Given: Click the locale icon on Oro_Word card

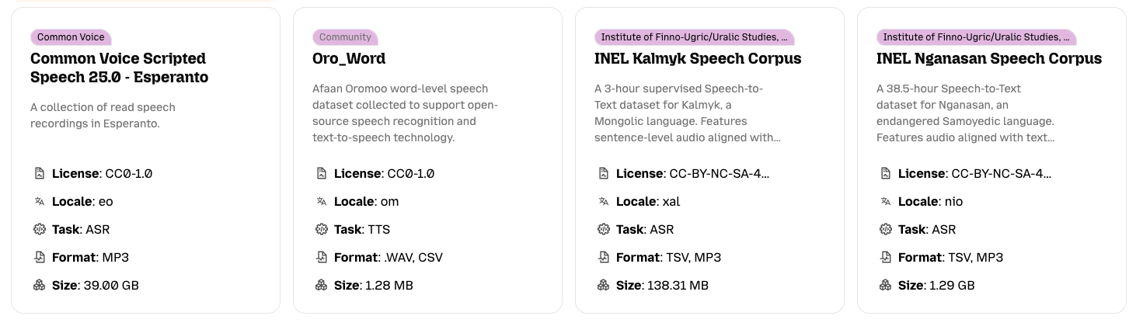Looking at the screenshot, I should tap(322, 201).
